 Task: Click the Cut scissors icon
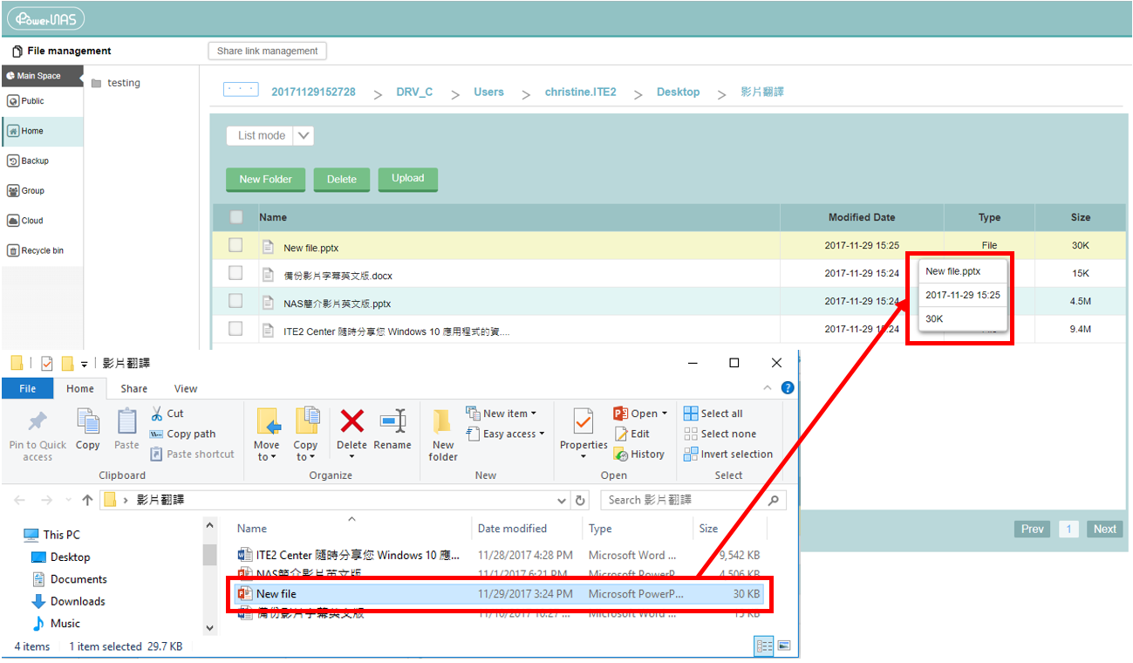pyautogui.click(x=157, y=414)
